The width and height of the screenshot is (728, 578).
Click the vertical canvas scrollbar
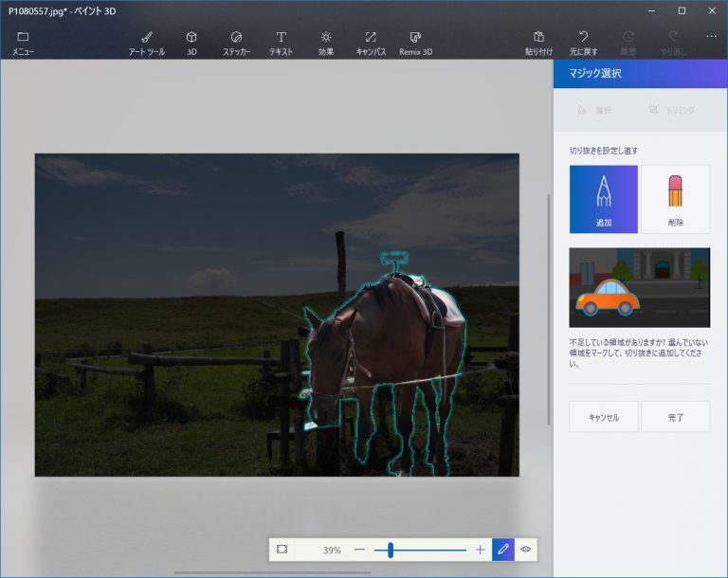549,310
